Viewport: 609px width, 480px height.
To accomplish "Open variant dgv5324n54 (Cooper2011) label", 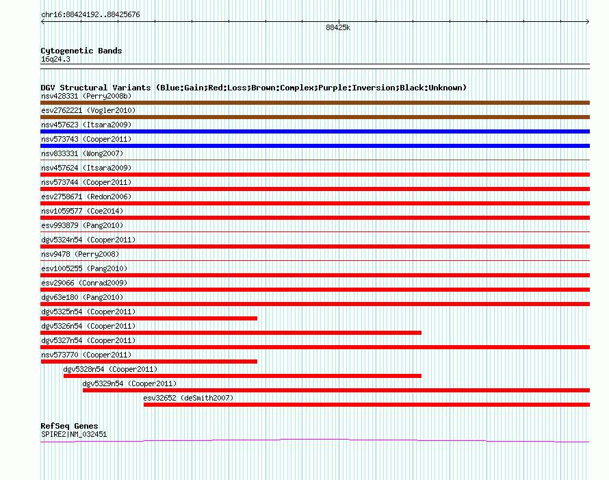I will pos(88,240).
